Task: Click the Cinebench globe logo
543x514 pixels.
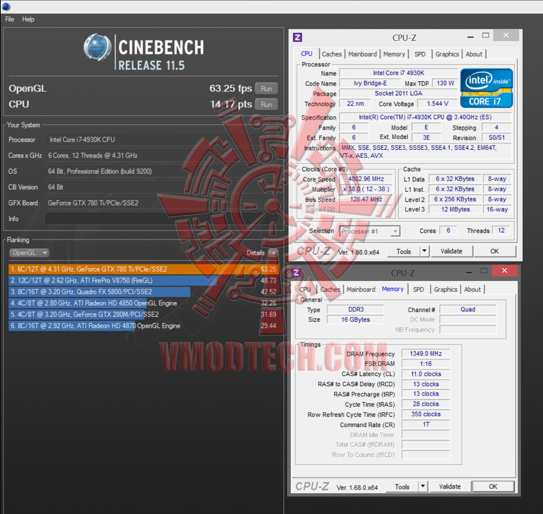Action: pos(97,47)
